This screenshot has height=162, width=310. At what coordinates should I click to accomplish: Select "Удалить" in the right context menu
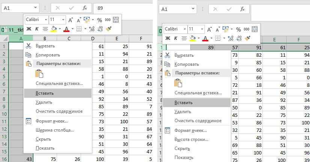(183, 112)
